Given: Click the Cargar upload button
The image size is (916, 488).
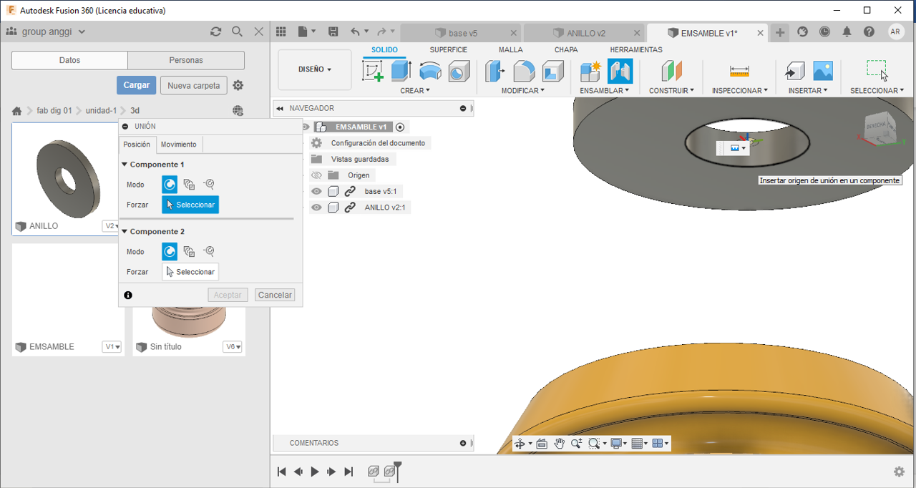Looking at the screenshot, I should 136,85.
